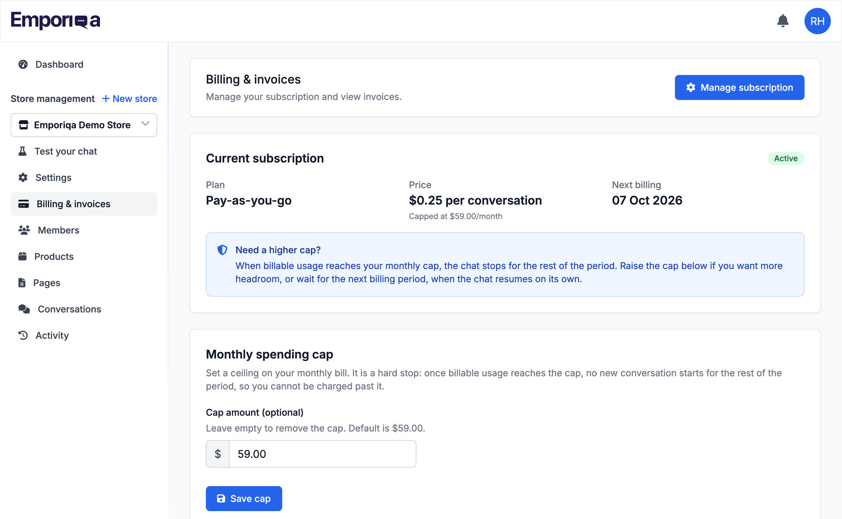Click the Need a higher cap? heading
The image size is (842, 519).
[278, 250]
